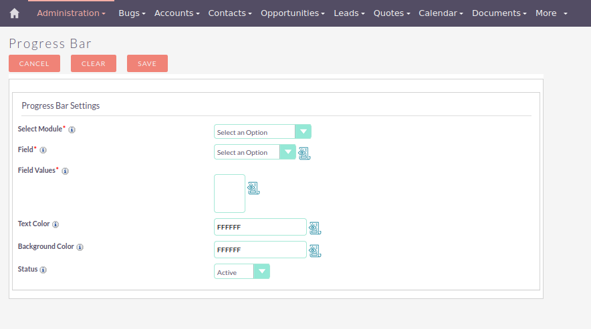Click info icon next to Field label
The width and height of the screenshot is (591, 329).
click(x=43, y=150)
